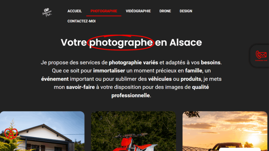The height and width of the screenshot is (151, 269).
Task: Click the circled word photographe in heading
Action: [x=121, y=43]
